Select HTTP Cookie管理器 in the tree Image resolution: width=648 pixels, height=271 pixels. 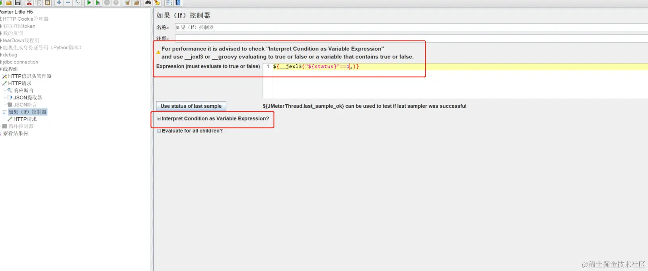[x=25, y=19]
